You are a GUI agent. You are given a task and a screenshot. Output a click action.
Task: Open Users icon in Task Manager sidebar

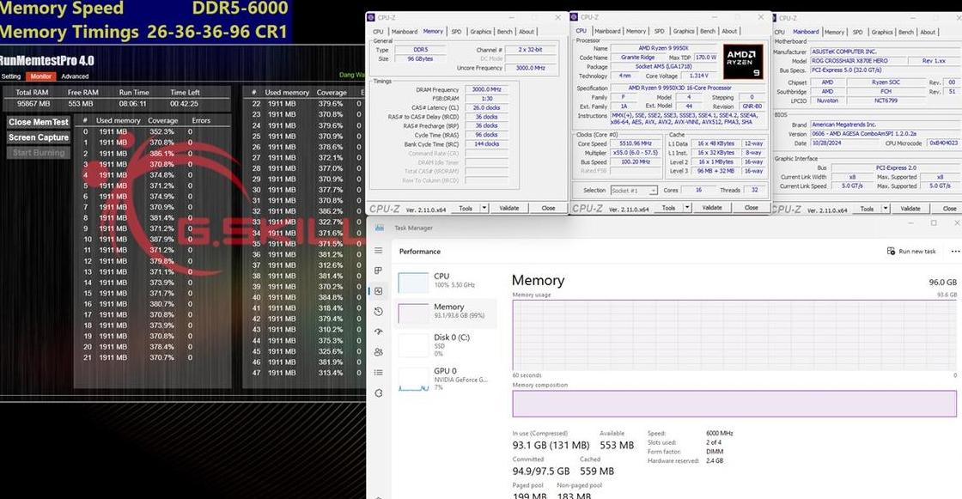pyautogui.click(x=379, y=351)
